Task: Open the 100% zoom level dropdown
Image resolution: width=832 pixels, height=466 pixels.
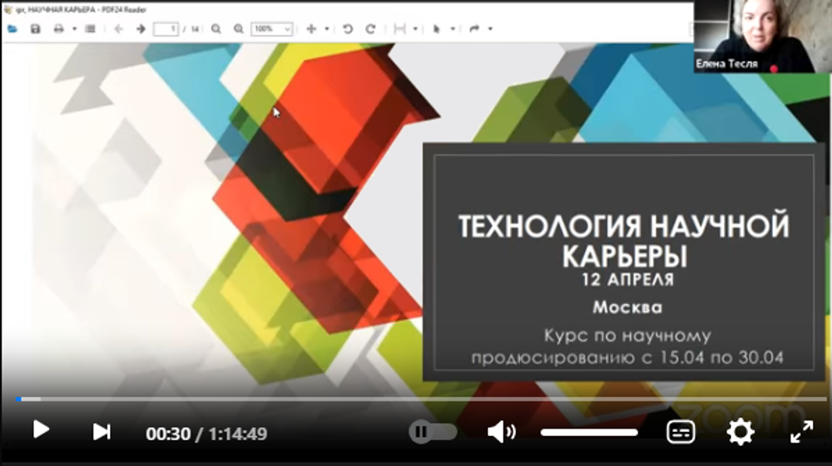Action: coord(272,28)
